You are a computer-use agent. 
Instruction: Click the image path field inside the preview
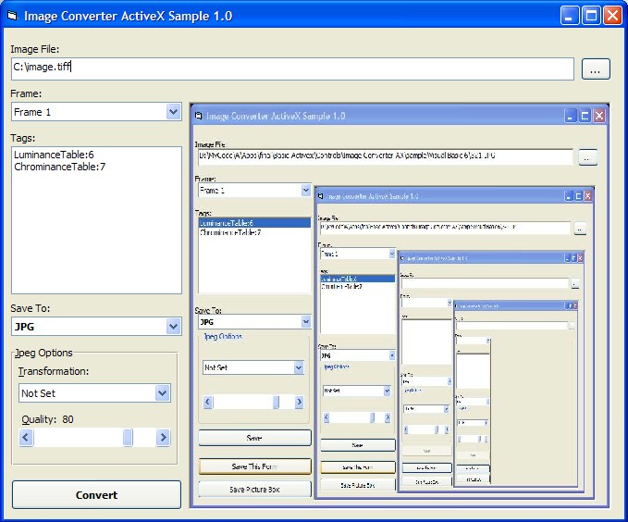[386, 156]
